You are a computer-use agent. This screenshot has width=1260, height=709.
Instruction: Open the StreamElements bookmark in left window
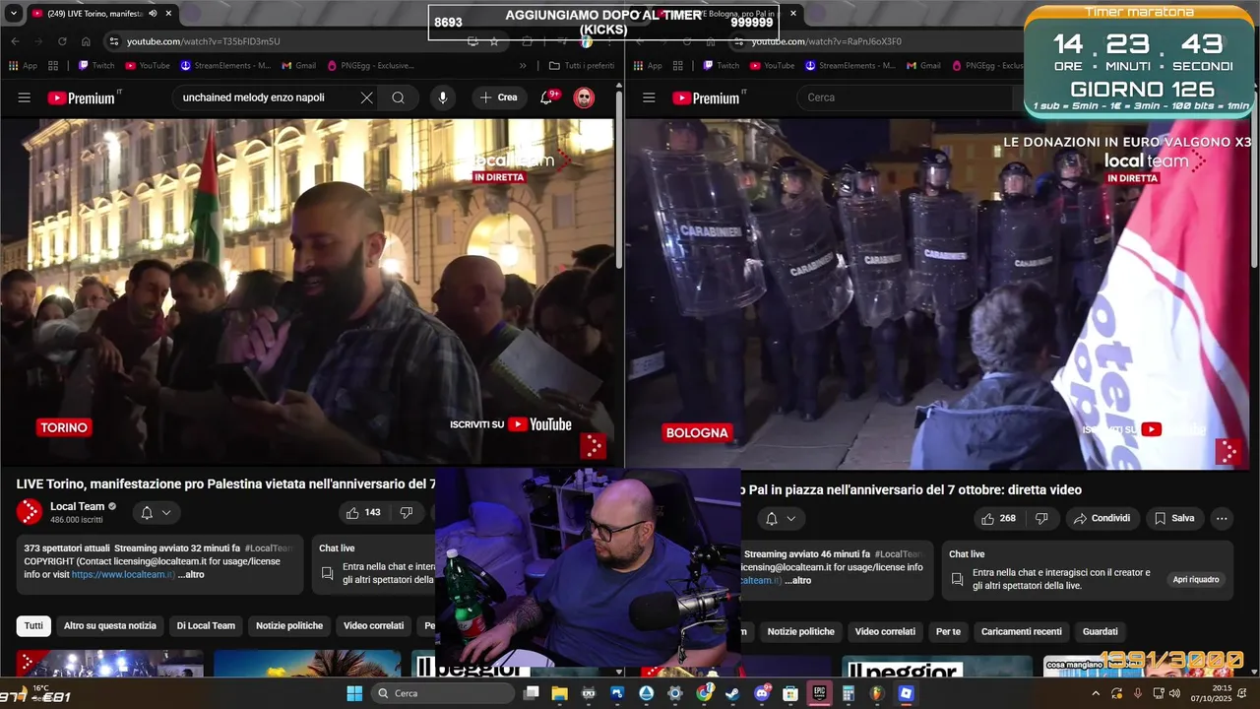[226, 65]
